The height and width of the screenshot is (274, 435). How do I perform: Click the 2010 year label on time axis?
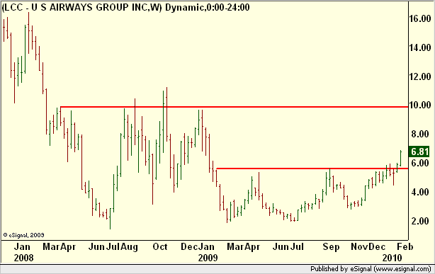(392, 258)
